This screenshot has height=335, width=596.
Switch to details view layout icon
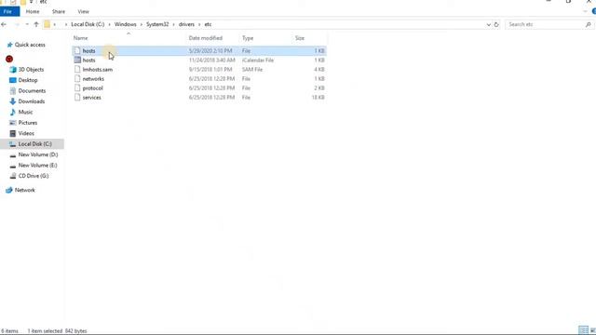click(x=583, y=330)
